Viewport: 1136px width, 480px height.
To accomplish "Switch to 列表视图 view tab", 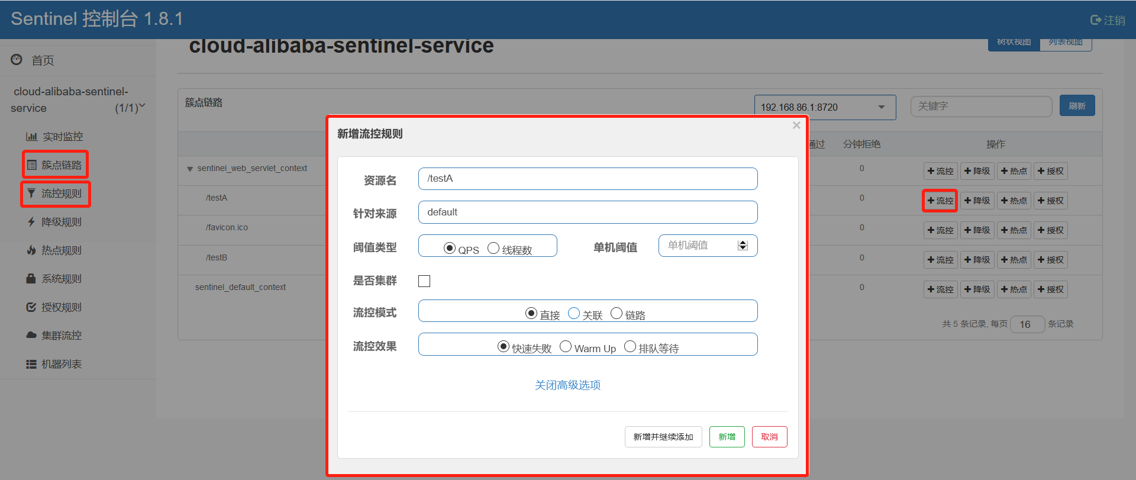I will point(1066,43).
